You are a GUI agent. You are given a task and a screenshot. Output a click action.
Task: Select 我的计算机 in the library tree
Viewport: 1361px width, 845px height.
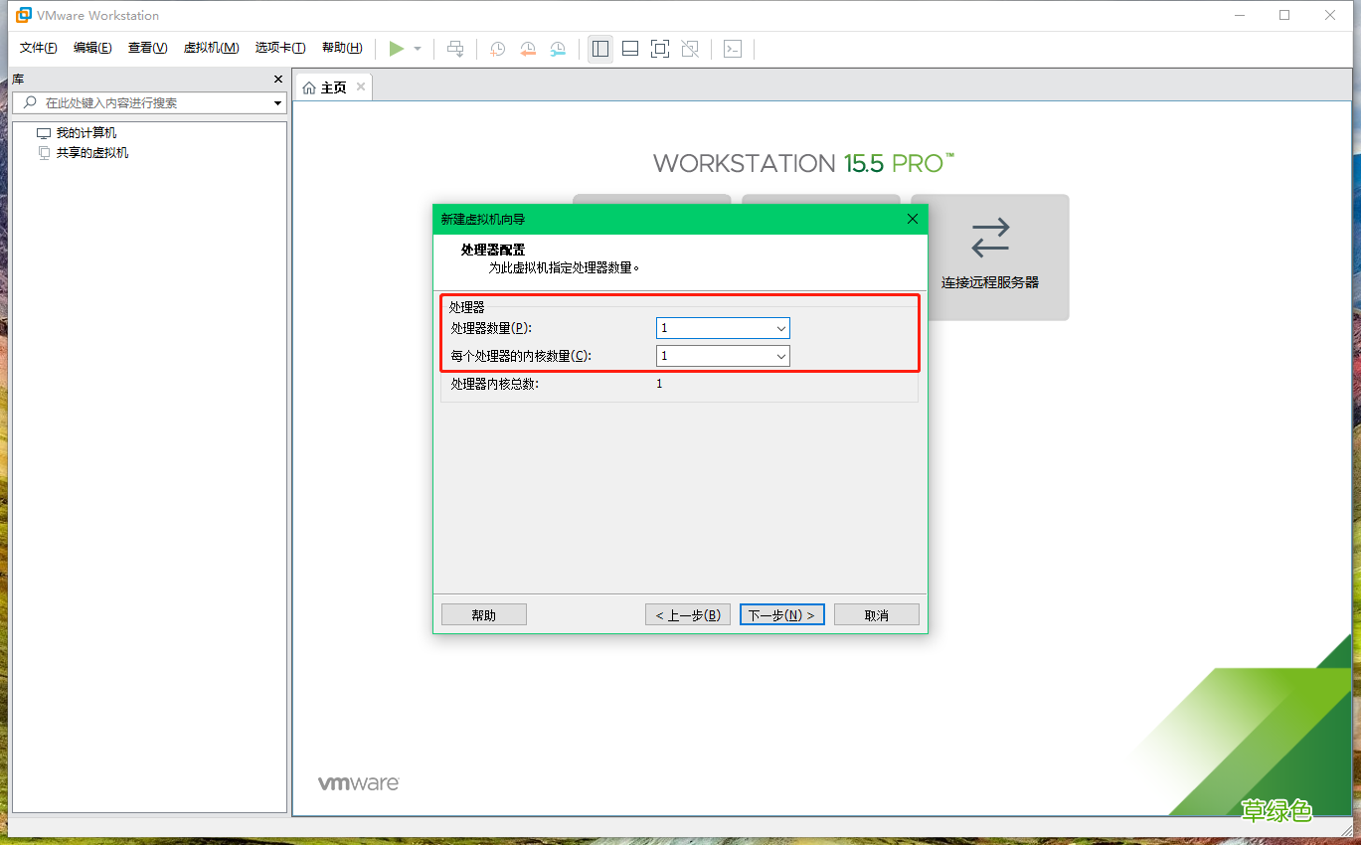click(x=86, y=131)
